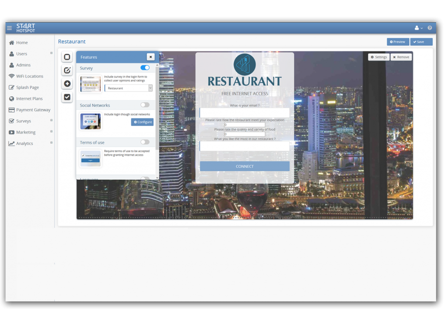This screenshot has width=448, height=313.
Task: Expand the Surveys submenu
Action: pos(52,120)
